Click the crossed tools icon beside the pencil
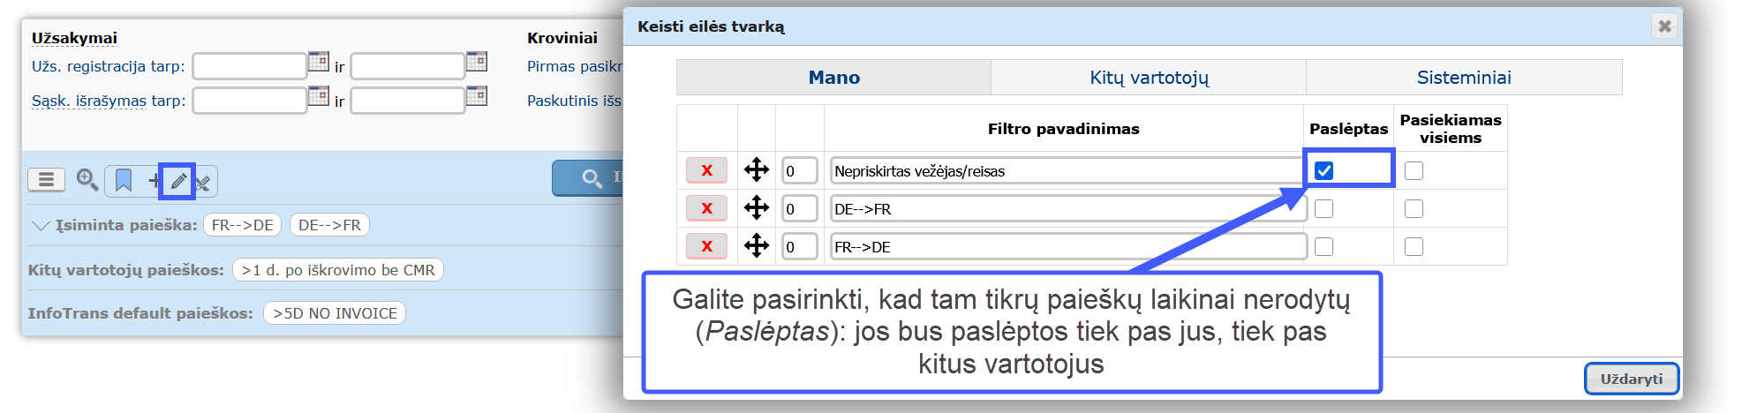Image resolution: width=1757 pixels, height=413 pixels. pos(204,182)
